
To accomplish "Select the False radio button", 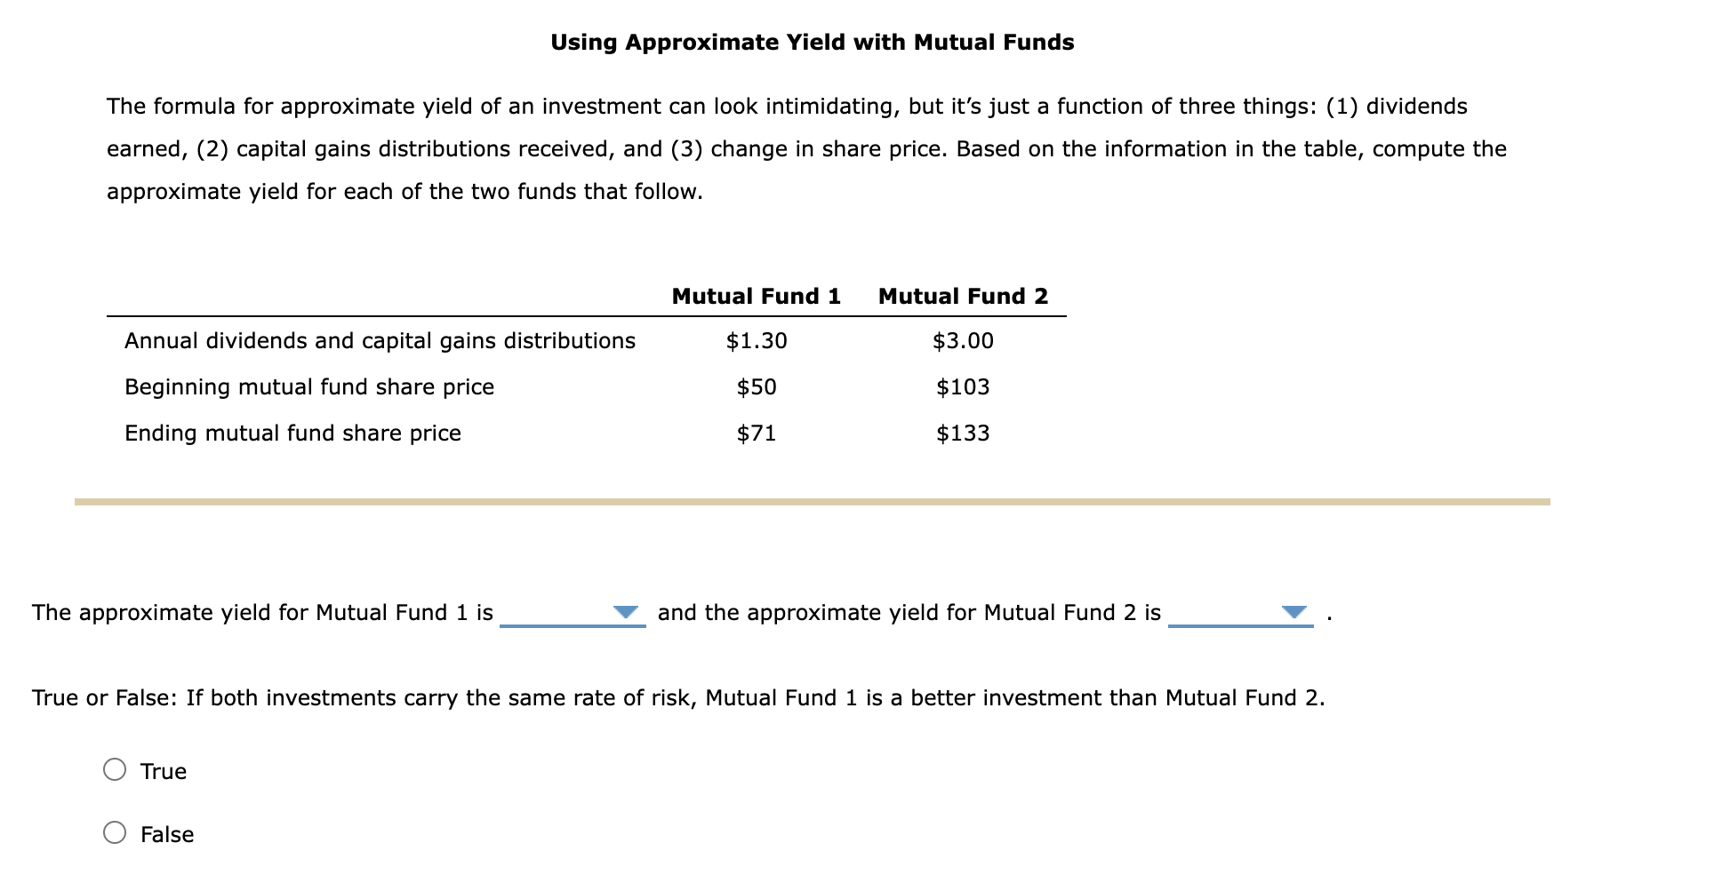I will coord(115,834).
